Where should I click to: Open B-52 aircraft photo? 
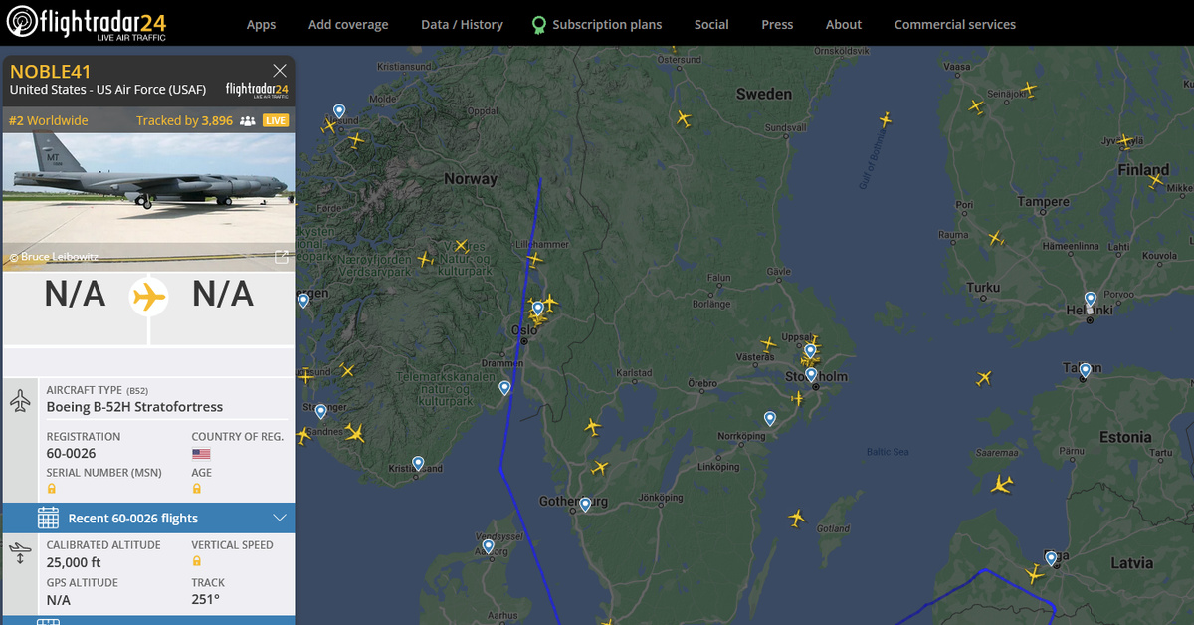(x=149, y=200)
